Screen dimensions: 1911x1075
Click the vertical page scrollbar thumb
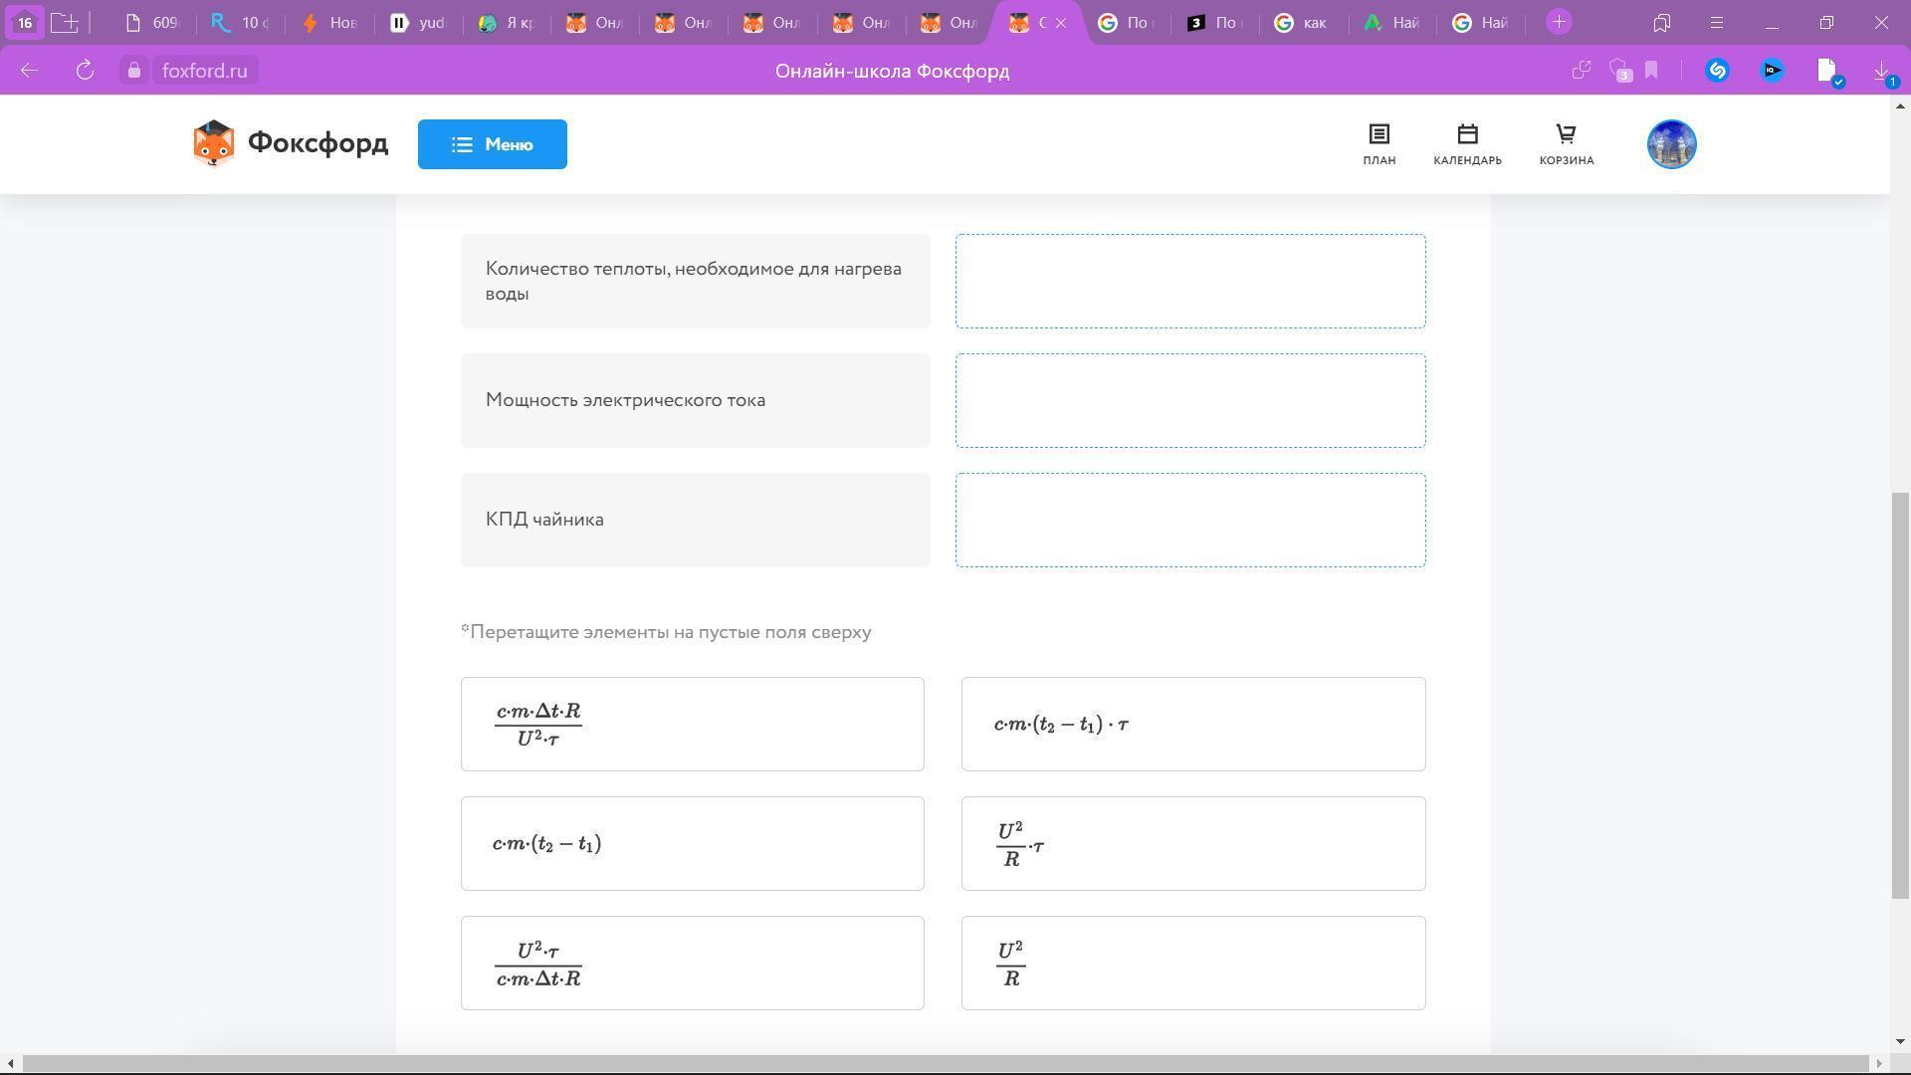coord(1900,697)
